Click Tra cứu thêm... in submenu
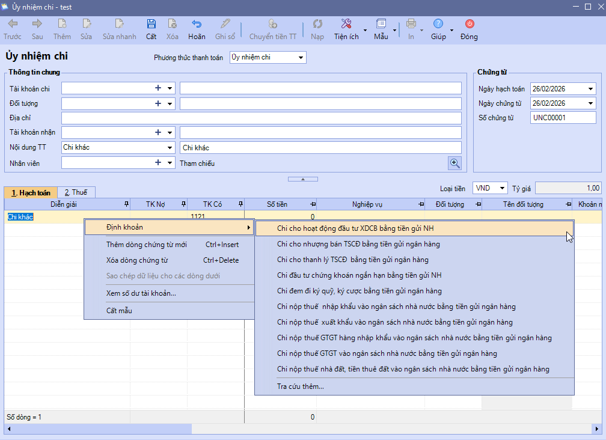This screenshot has height=440, width=606. coord(300,386)
